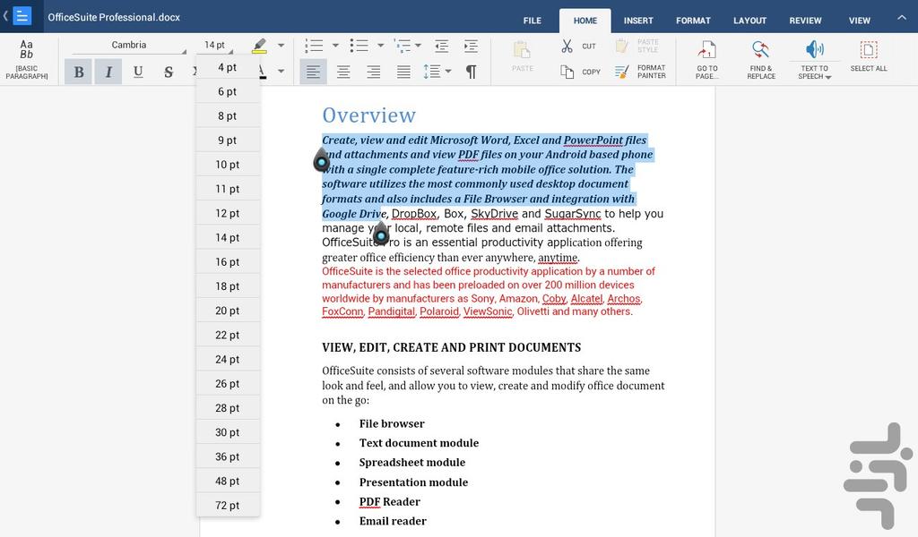918x537 pixels.
Task: Increase the paragraph indent
Action: coord(472,46)
